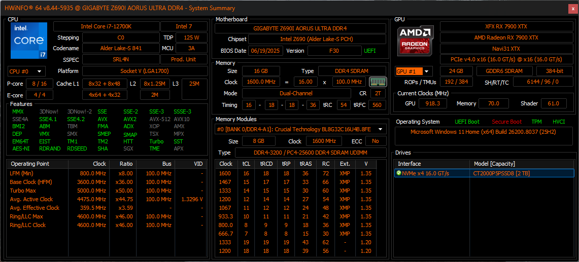Image resolution: width=579 pixels, height=262 pixels.
Task: Open the CPU #0 selector dropdown
Action: click(x=26, y=71)
